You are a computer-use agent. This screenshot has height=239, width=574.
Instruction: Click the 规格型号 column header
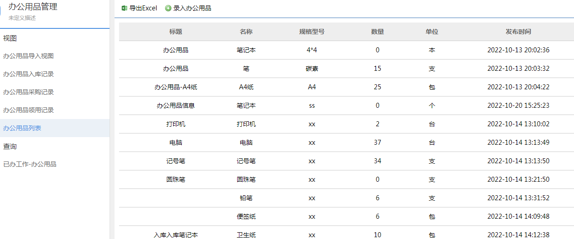tap(312, 32)
